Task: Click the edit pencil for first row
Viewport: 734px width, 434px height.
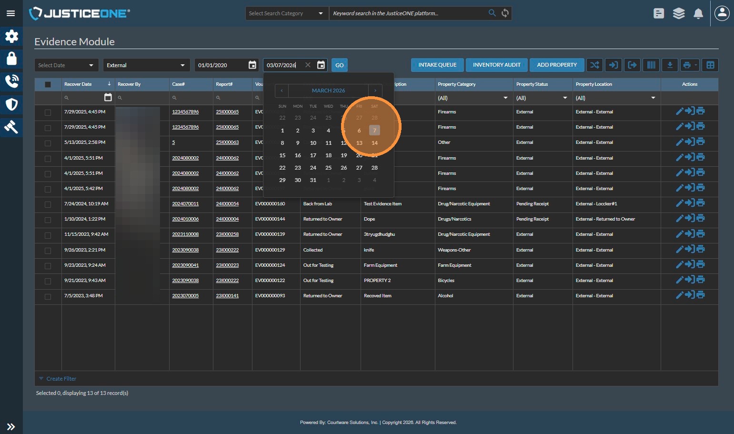Action: [680, 111]
